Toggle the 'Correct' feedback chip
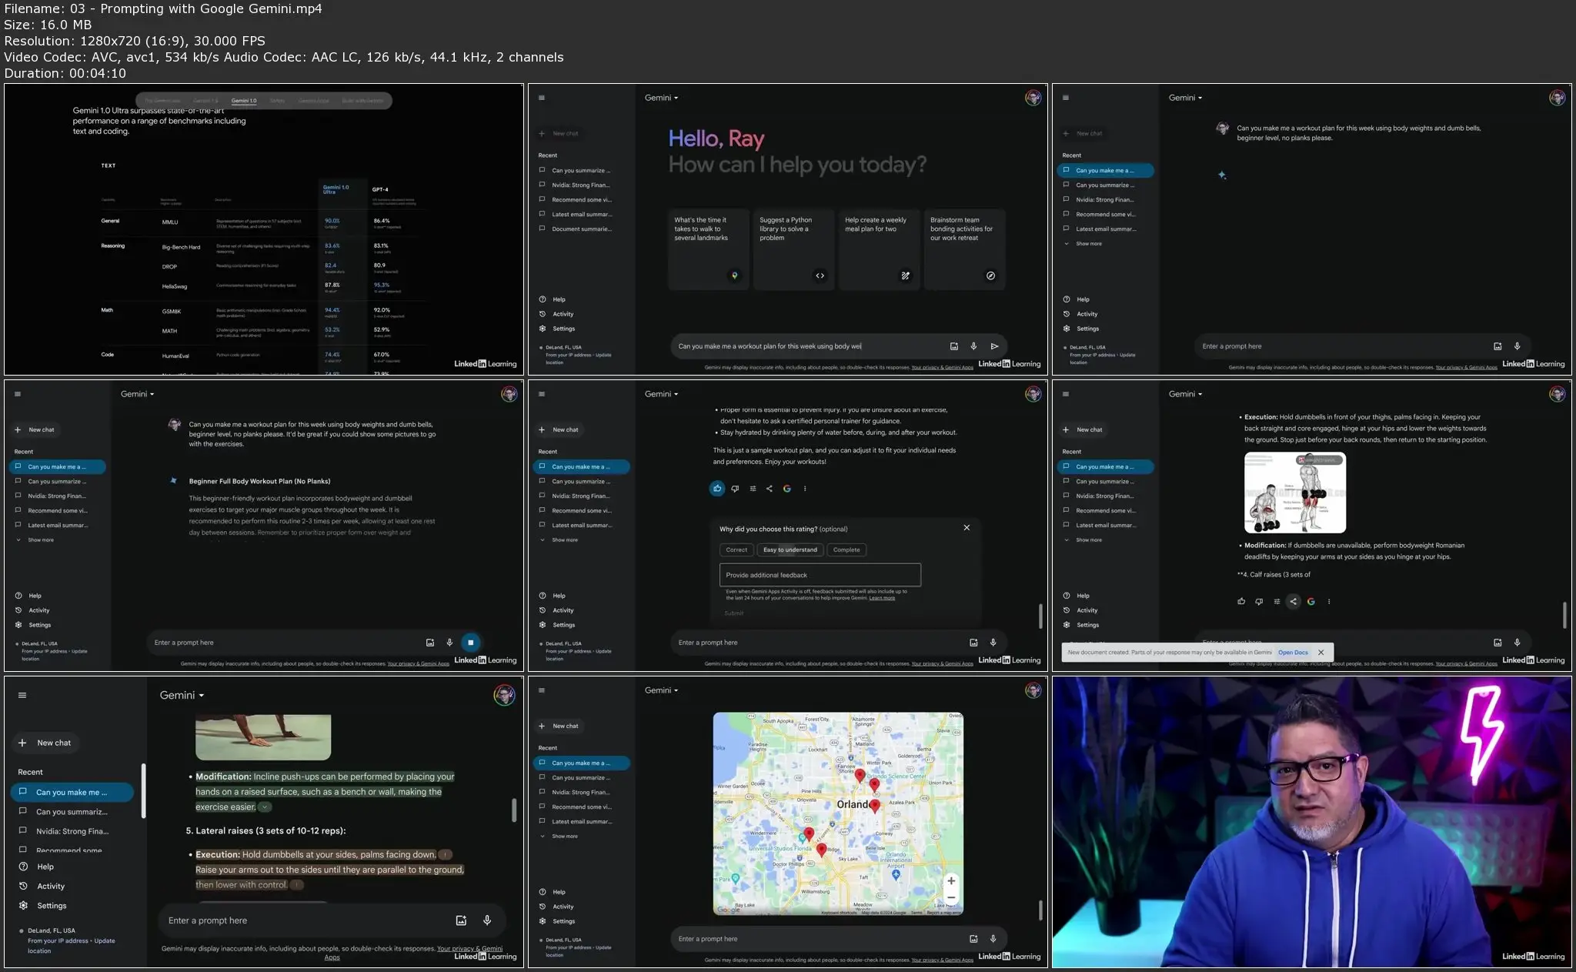Screen dimensions: 1576x972 (x=736, y=549)
